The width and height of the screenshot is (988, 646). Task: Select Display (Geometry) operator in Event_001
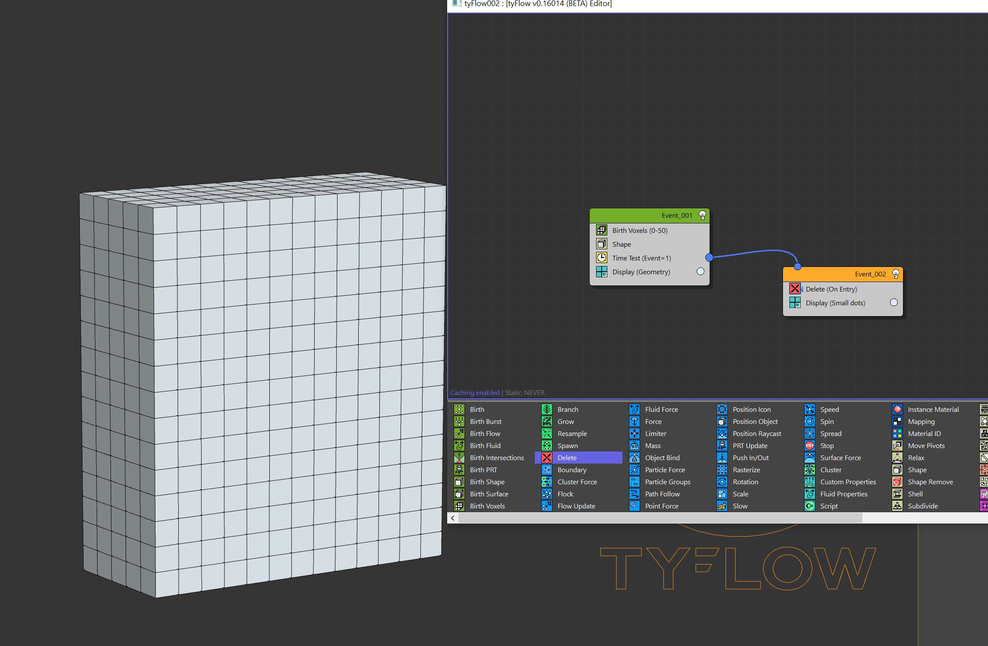[650, 272]
